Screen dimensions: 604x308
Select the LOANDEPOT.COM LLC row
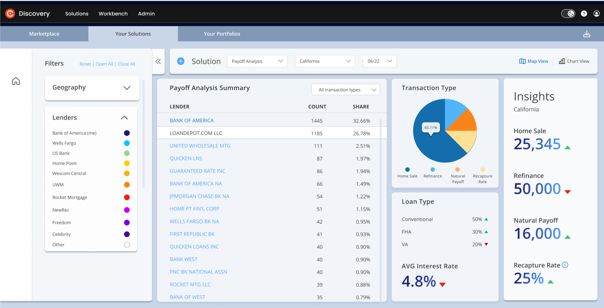[272, 133]
